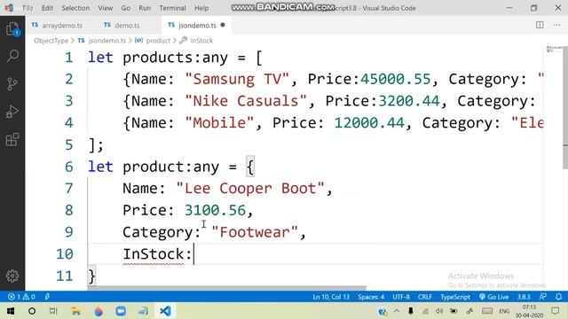Click line number 6 in the gutter
Image resolution: width=568 pixels, height=319 pixels.
[69, 167]
